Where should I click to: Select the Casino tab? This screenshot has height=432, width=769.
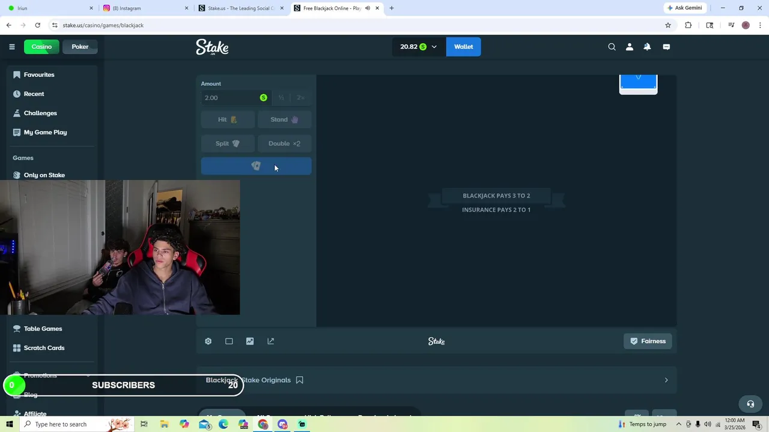point(41,47)
